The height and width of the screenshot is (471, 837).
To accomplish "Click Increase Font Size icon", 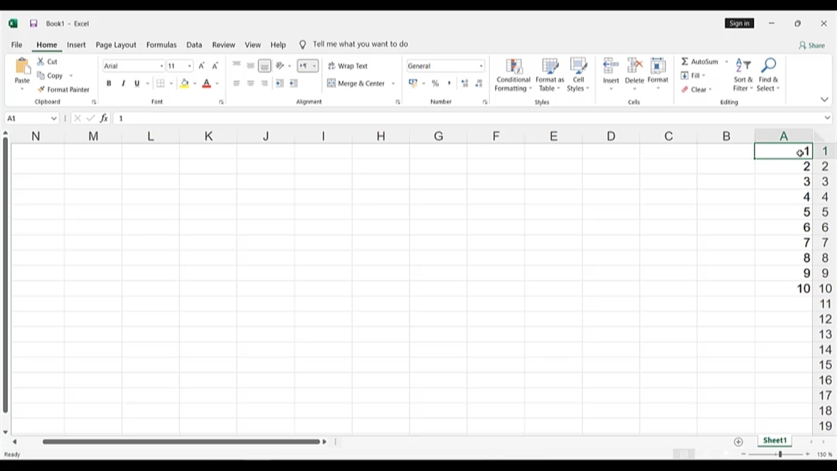I will click(201, 66).
